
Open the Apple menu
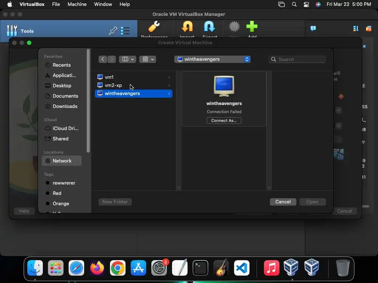click(x=10, y=4)
